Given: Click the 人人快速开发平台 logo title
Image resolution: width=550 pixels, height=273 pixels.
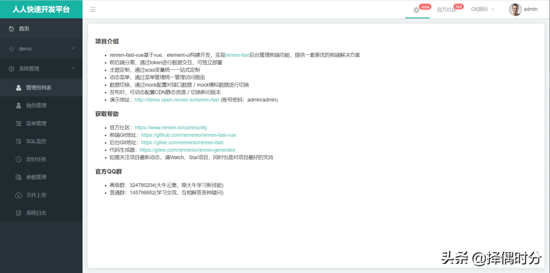Looking at the screenshot, I should tap(41, 9).
